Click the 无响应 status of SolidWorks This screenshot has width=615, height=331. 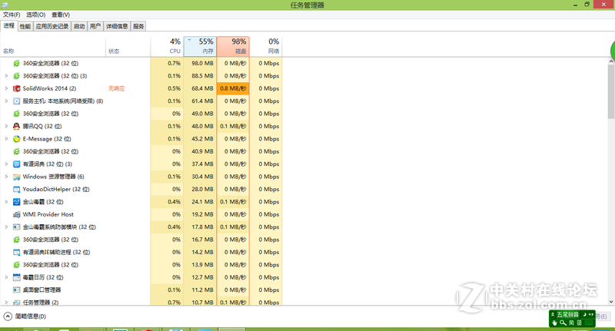pyautogui.click(x=117, y=88)
